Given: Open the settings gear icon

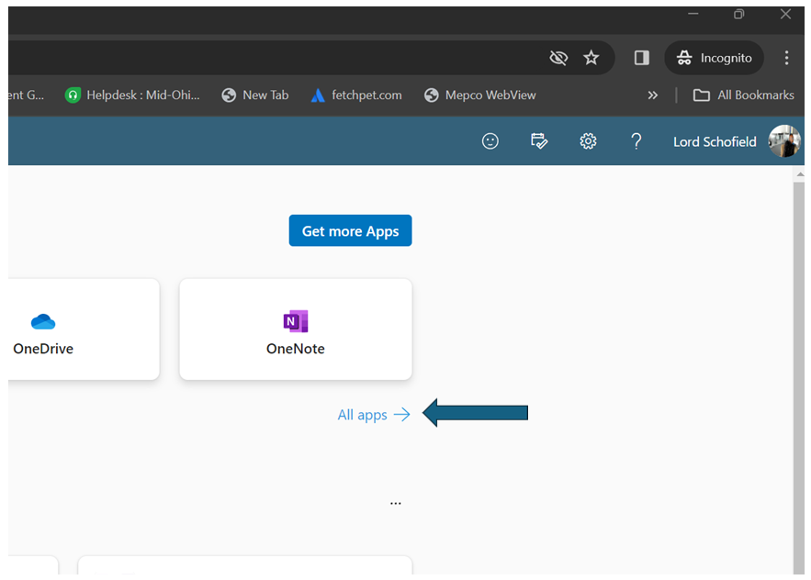Looking at the screenshot, I should pyautogui.click(x=588, y=141).
